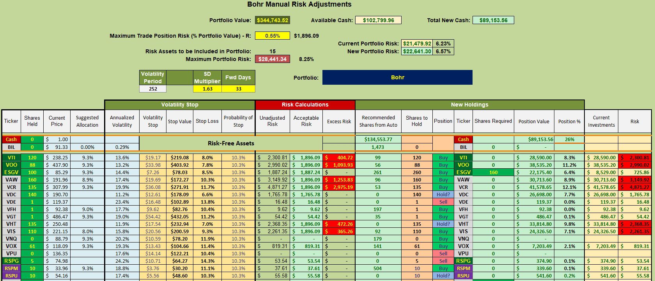
Task: Edit the SD Multiplier value 1.63
Action: pyautogui.click(x=207, y=89)
